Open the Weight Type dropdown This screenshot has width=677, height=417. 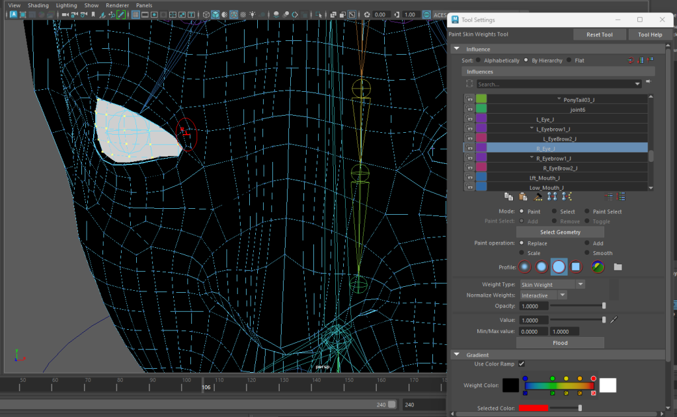552,284
